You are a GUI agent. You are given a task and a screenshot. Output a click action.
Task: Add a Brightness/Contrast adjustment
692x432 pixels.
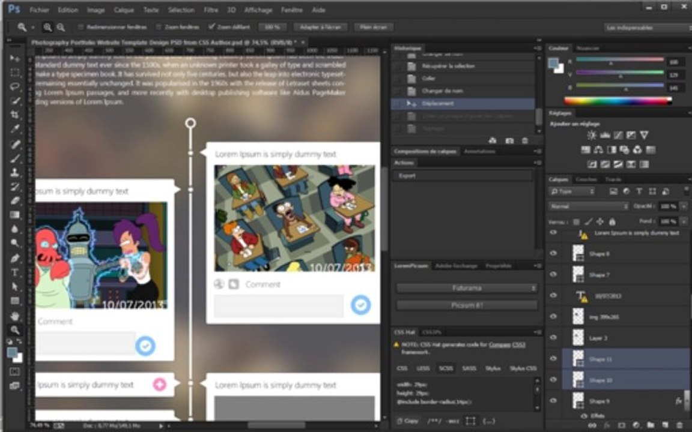click(x=592, y=136)
